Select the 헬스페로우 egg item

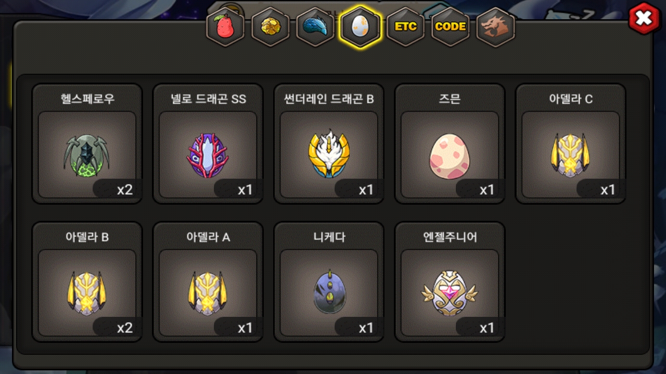(x=87, y=144)
